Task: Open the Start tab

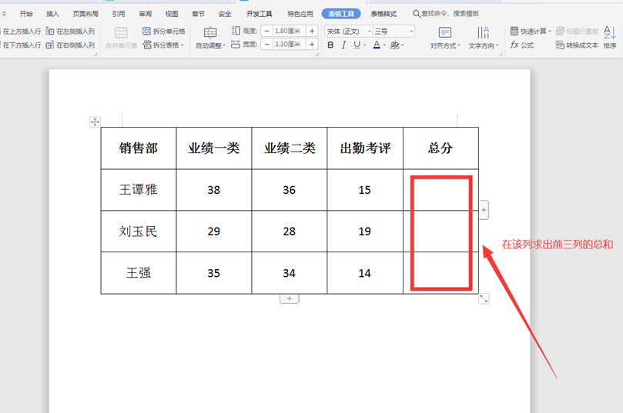Action: (26, 14)
